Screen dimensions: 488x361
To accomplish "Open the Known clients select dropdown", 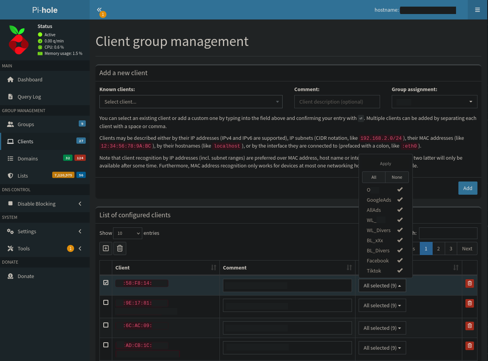I will pos(191,102).
